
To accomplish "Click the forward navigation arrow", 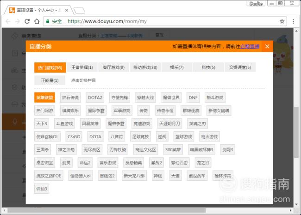I will click(18, 21).
